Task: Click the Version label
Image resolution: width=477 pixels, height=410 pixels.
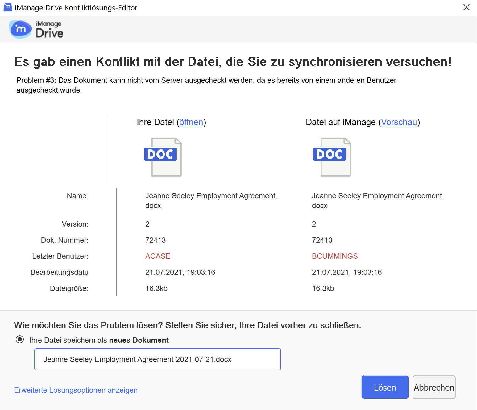Action: click(75, 224)
